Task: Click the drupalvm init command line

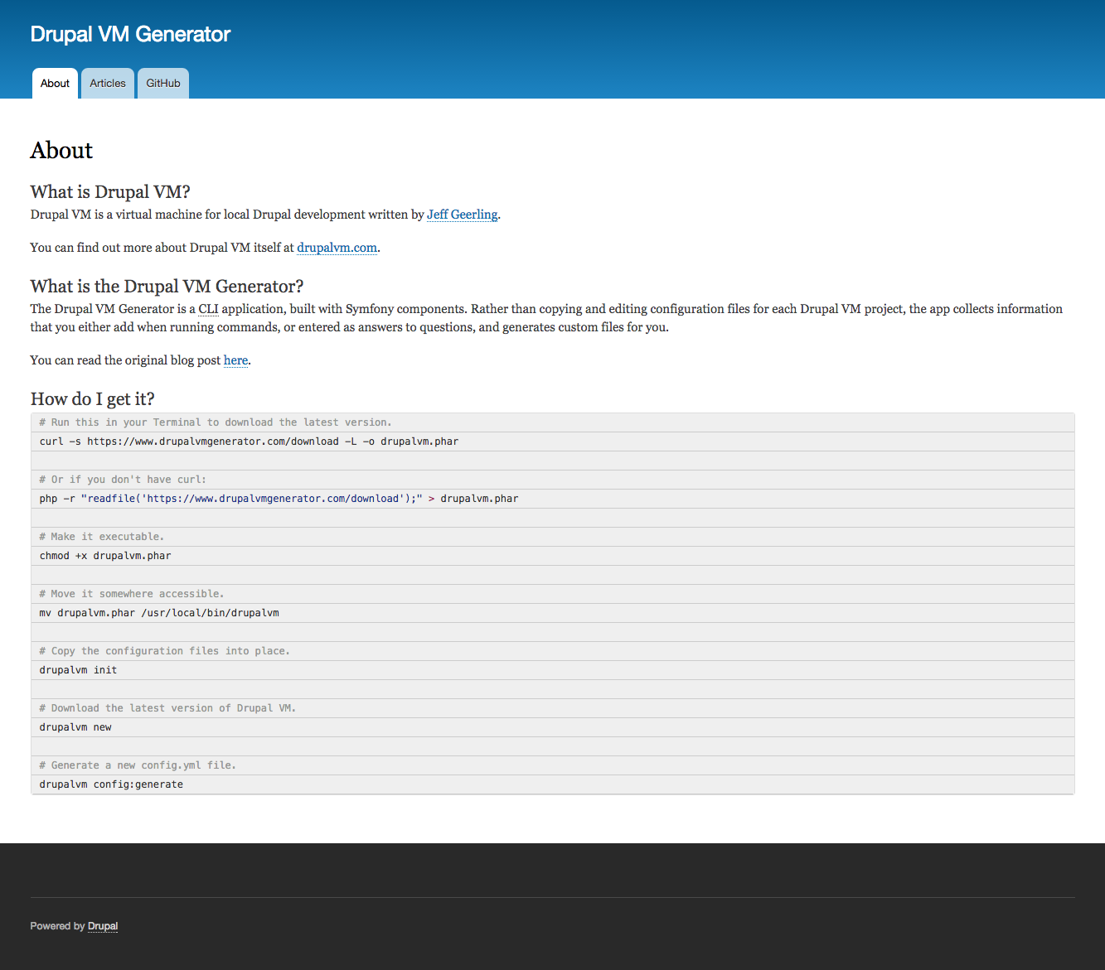Action: click(x=78, y=670)
